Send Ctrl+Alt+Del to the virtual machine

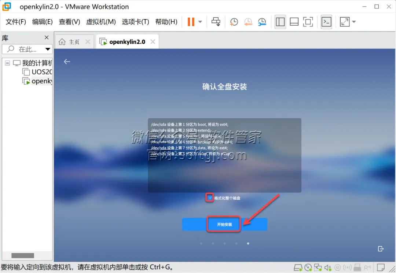pos(216,22)
